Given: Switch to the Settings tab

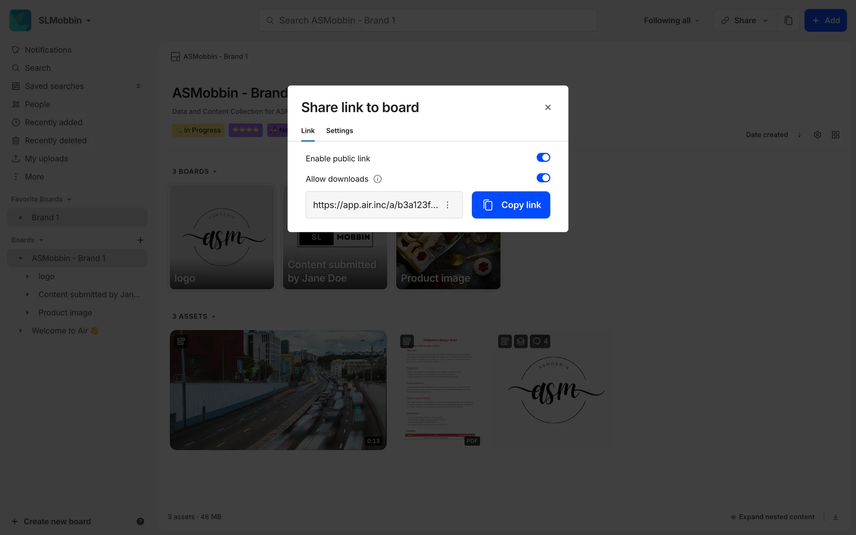Looking at the screenshot, I should pos(339,131).
